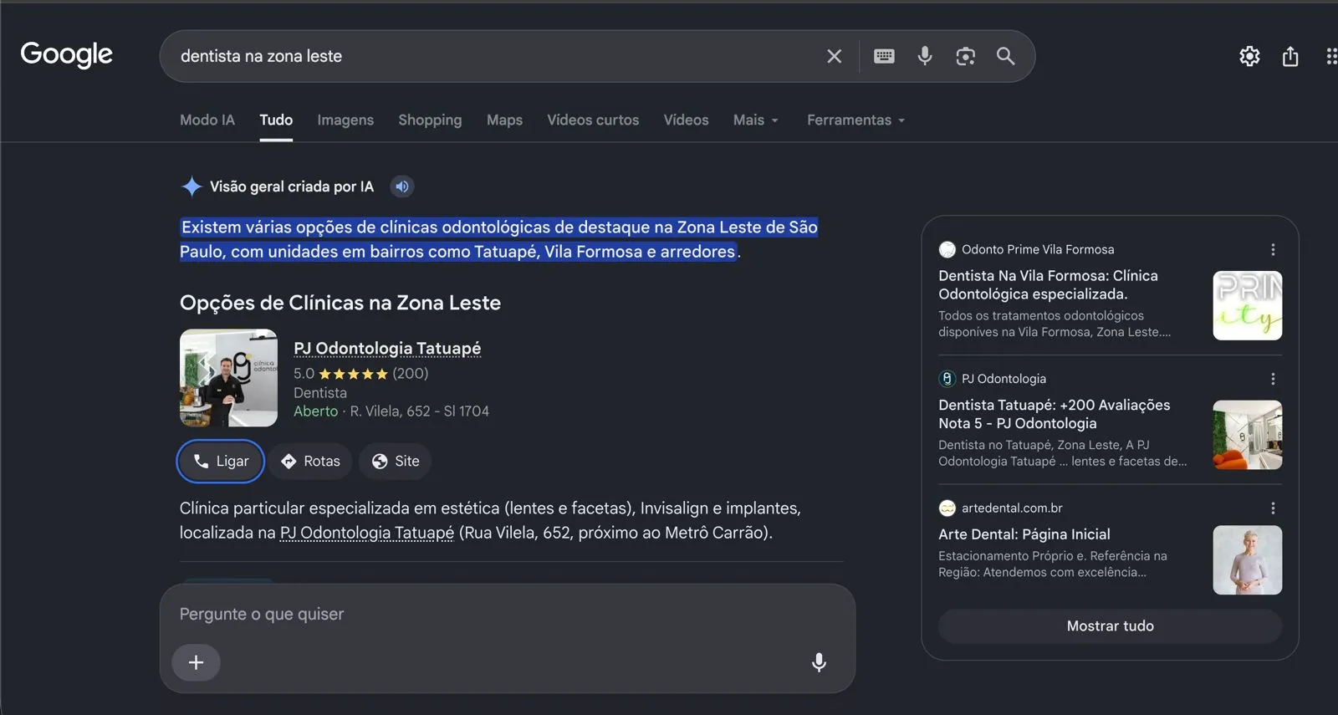1338x715 pixels.
Task: Click the PJ Odontologia Tatuapé link in description
Action: tap(367, 533)
